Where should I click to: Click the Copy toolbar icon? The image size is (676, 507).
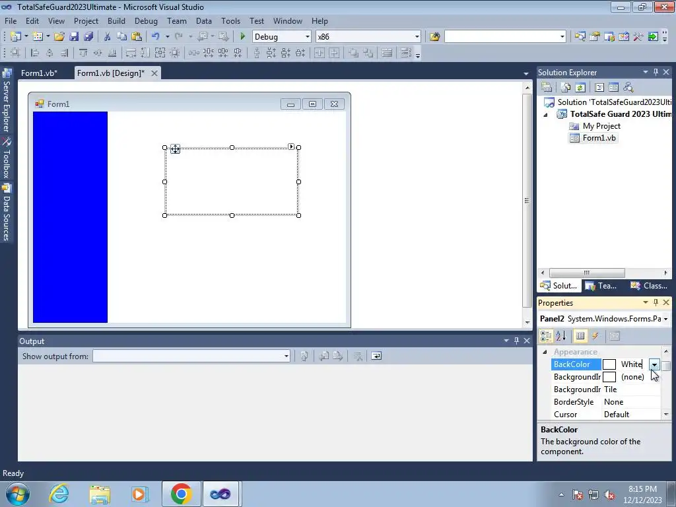121,37
